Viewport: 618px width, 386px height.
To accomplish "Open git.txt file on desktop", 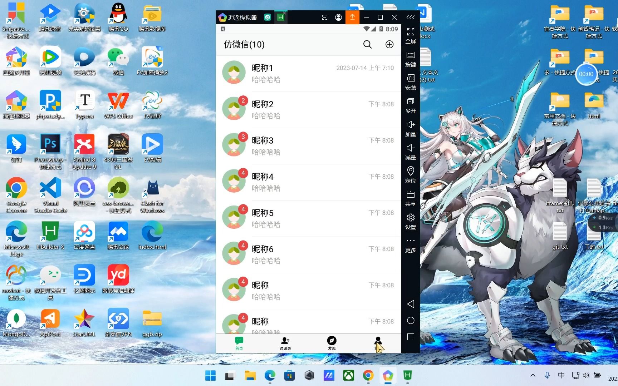I will click(x=560, y=236).
